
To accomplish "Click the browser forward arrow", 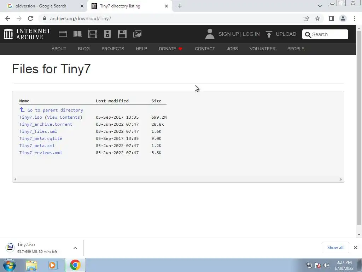I will tap(19, 18).
